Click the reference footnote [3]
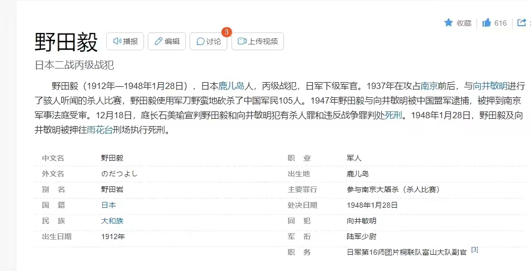 (474, 250)
